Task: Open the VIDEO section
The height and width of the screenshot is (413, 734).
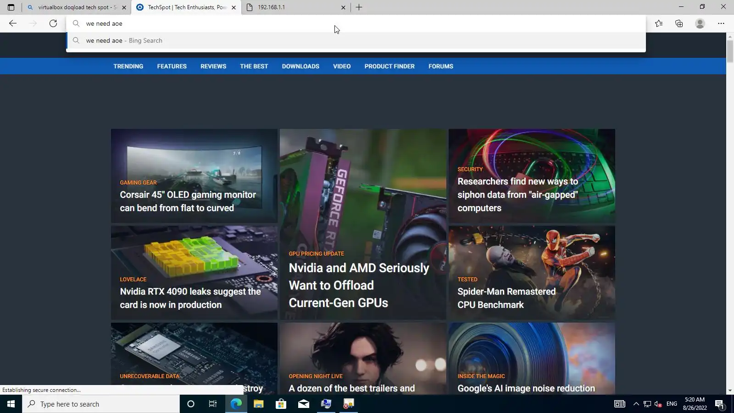Action: tap(342, 66)
